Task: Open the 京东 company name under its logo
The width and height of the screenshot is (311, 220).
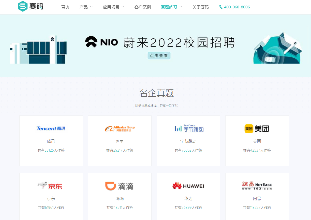Action: [51, 199]
